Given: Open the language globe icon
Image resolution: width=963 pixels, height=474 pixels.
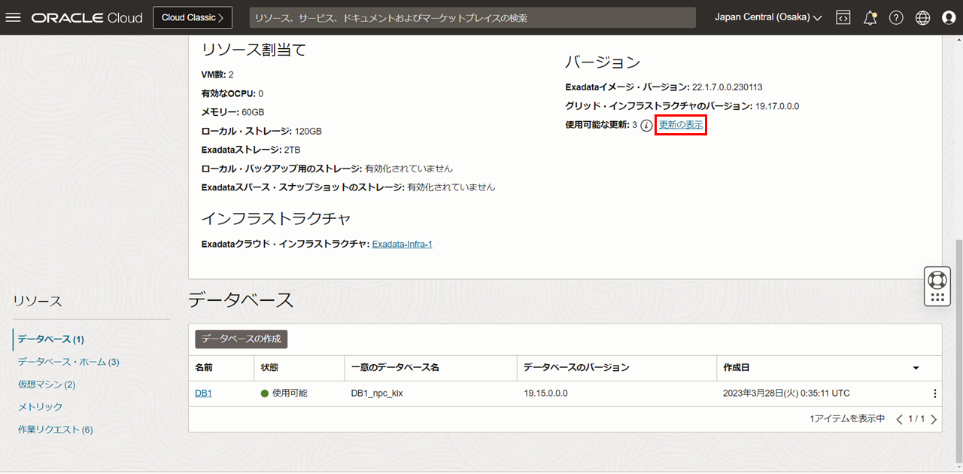Looking at the screenshot, I should click(922, 17).
